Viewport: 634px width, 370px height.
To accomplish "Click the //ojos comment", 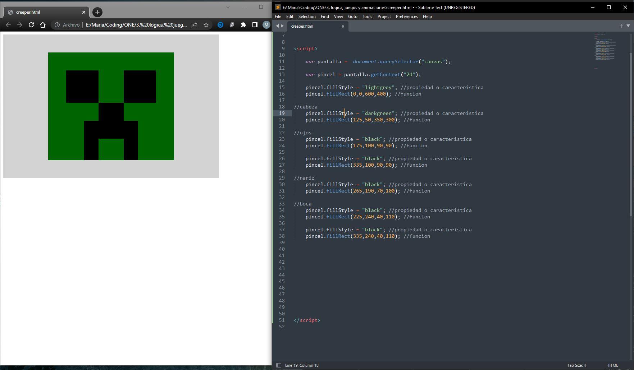I will [x=303, y=133].
